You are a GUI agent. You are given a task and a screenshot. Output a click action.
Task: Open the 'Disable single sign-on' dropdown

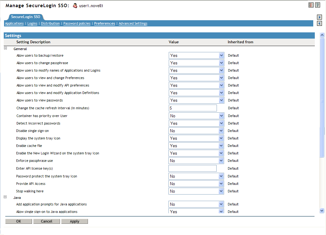tap(221, 130)
